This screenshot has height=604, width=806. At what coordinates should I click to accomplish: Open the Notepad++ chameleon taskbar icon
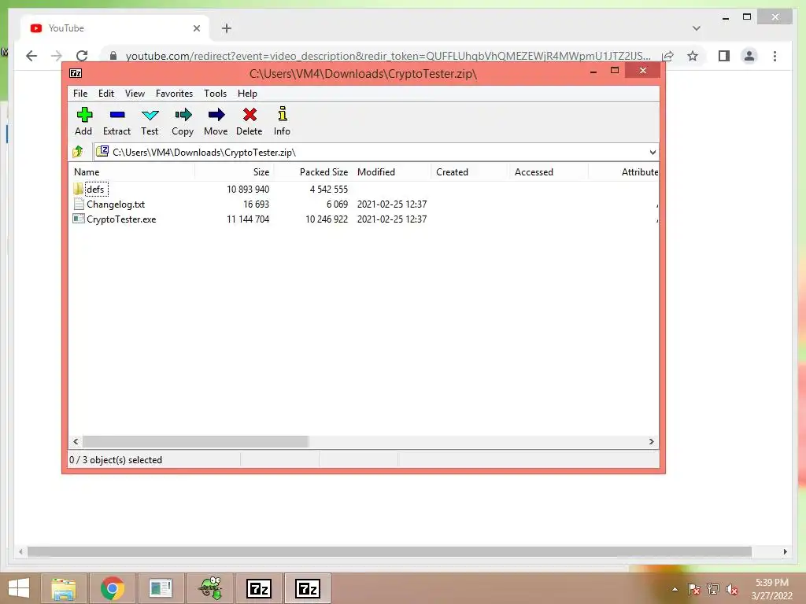tap(209, 588)
